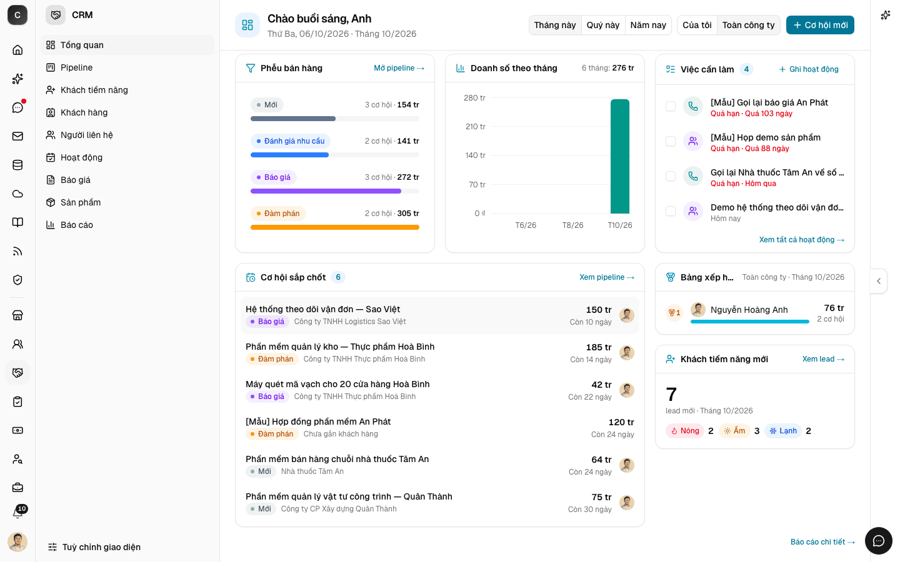Screen dimensions: 900x562
Task: Open the home icon in left rail
Action: (x=17, y=50)
